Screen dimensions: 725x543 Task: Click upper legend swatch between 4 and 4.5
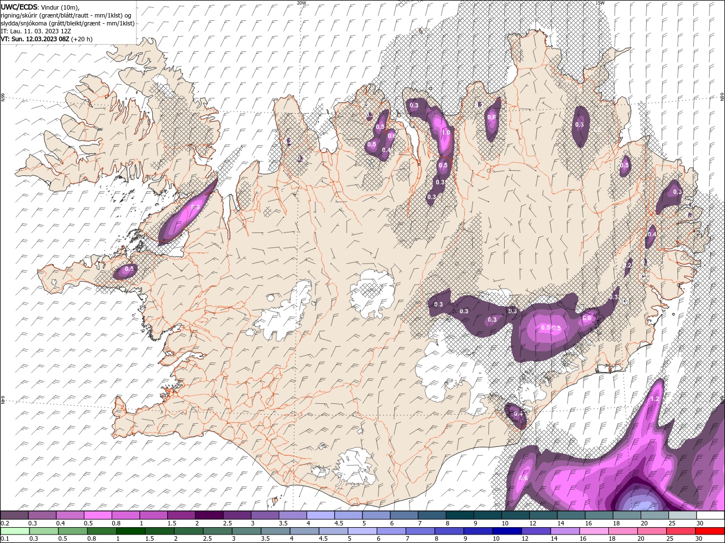[321, 515]
